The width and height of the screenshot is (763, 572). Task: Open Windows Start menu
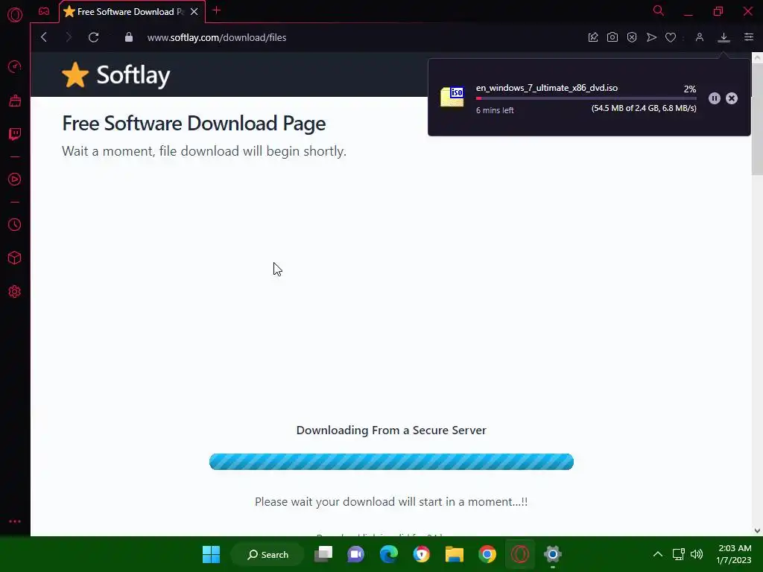(211, 554)
